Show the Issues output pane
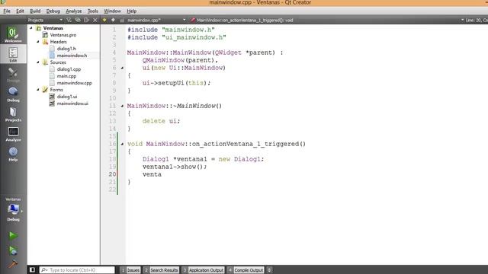This screenshot has width=488, height=274. coord(130,270)
